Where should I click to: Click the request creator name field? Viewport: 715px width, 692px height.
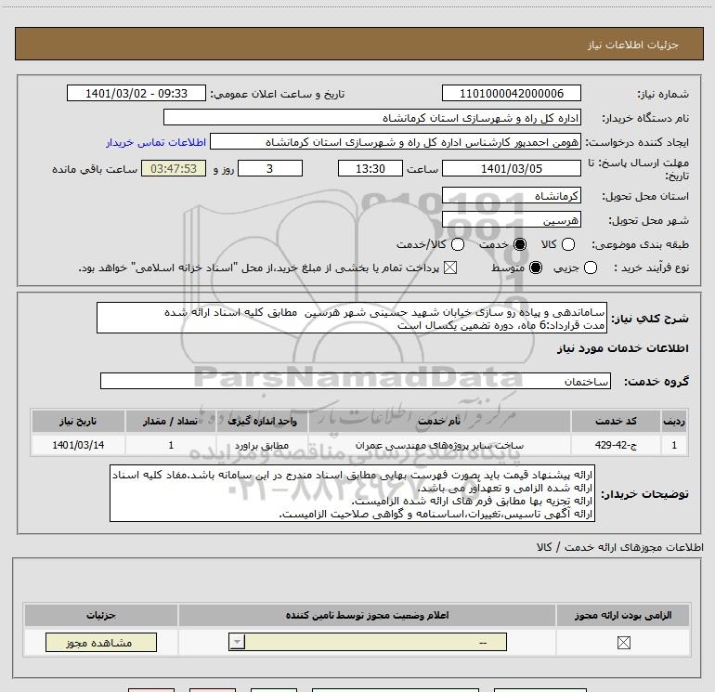pos(396,141)
